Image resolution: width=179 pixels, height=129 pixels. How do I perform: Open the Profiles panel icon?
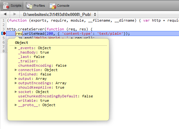point(29,6)
